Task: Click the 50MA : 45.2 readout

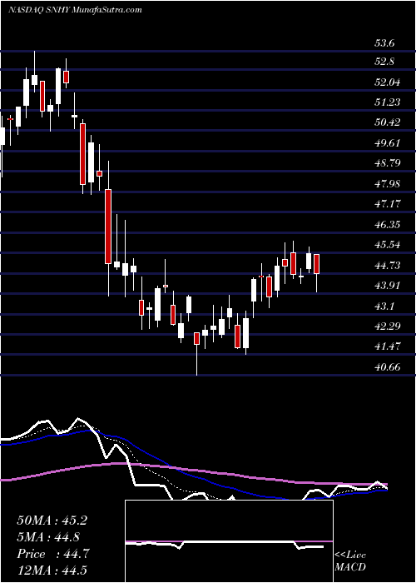Action: [x=52, y=521]
